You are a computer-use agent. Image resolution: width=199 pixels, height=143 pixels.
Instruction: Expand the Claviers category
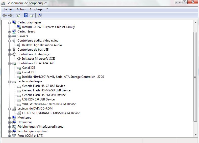tap(10, 36)
